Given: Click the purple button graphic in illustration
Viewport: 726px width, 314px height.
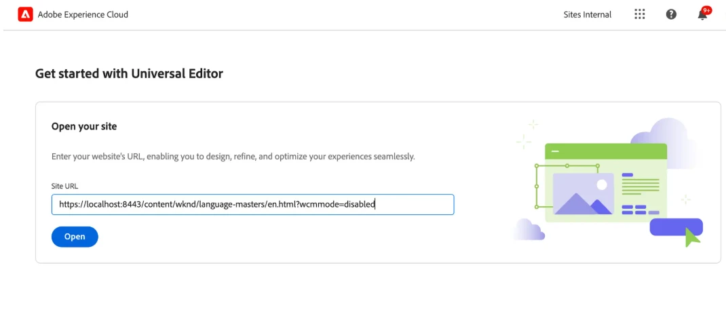Looking at the screenshot, I should (676, 227).
